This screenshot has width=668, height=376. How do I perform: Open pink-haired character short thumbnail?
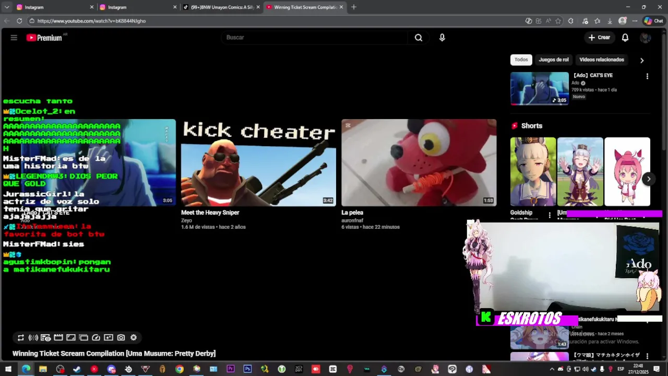[x=627, y=172]
